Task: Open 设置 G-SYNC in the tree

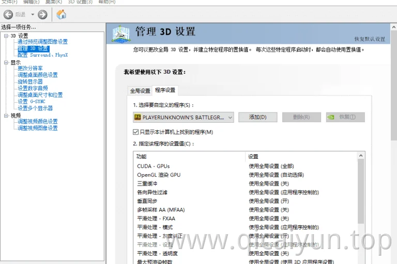Action: pyautogui.click(x=32, y=102)
